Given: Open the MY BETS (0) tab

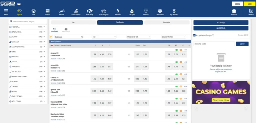Looking at the screenshot, I should click(x=221, y=28).
